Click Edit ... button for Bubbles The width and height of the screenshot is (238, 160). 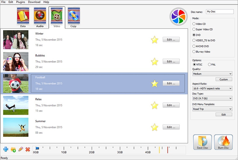171,61
